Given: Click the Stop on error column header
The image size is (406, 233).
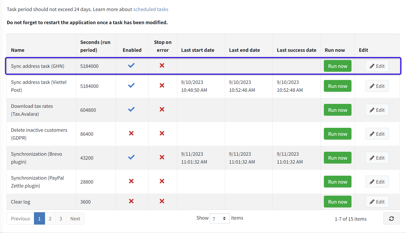Looking at the screenshot, I should tap(163, 46).
